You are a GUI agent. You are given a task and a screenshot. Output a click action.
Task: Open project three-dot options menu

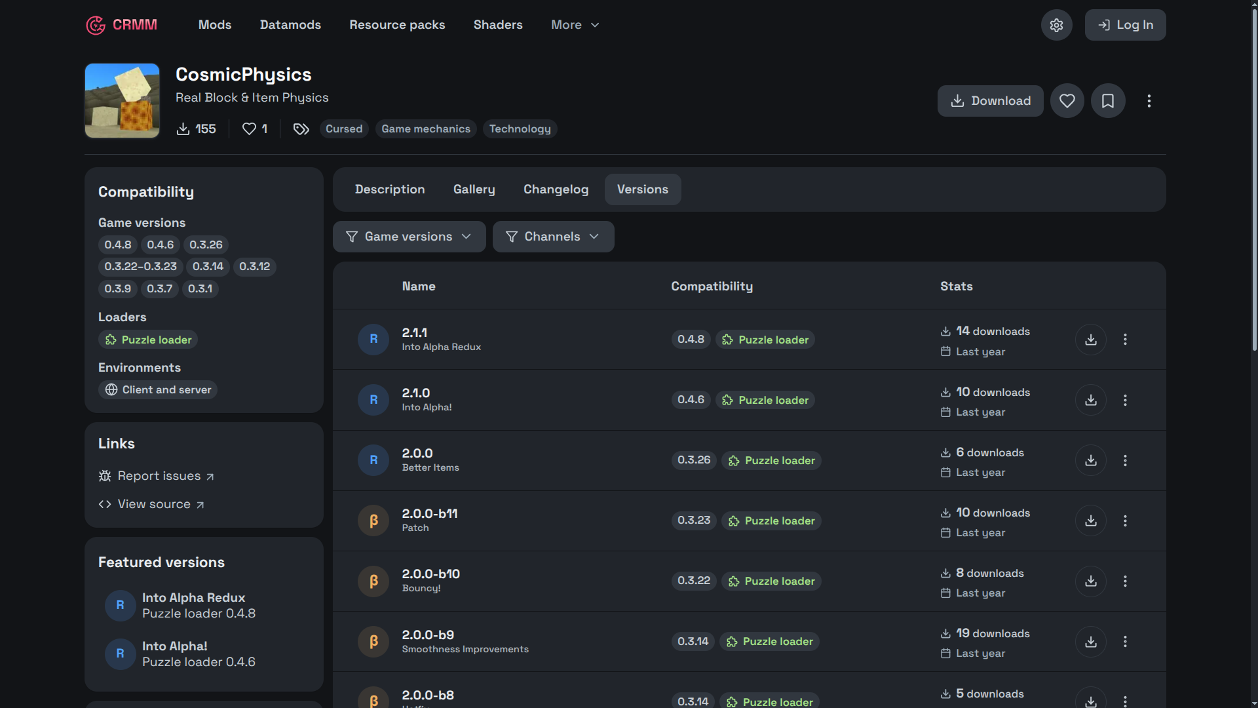1149,101
